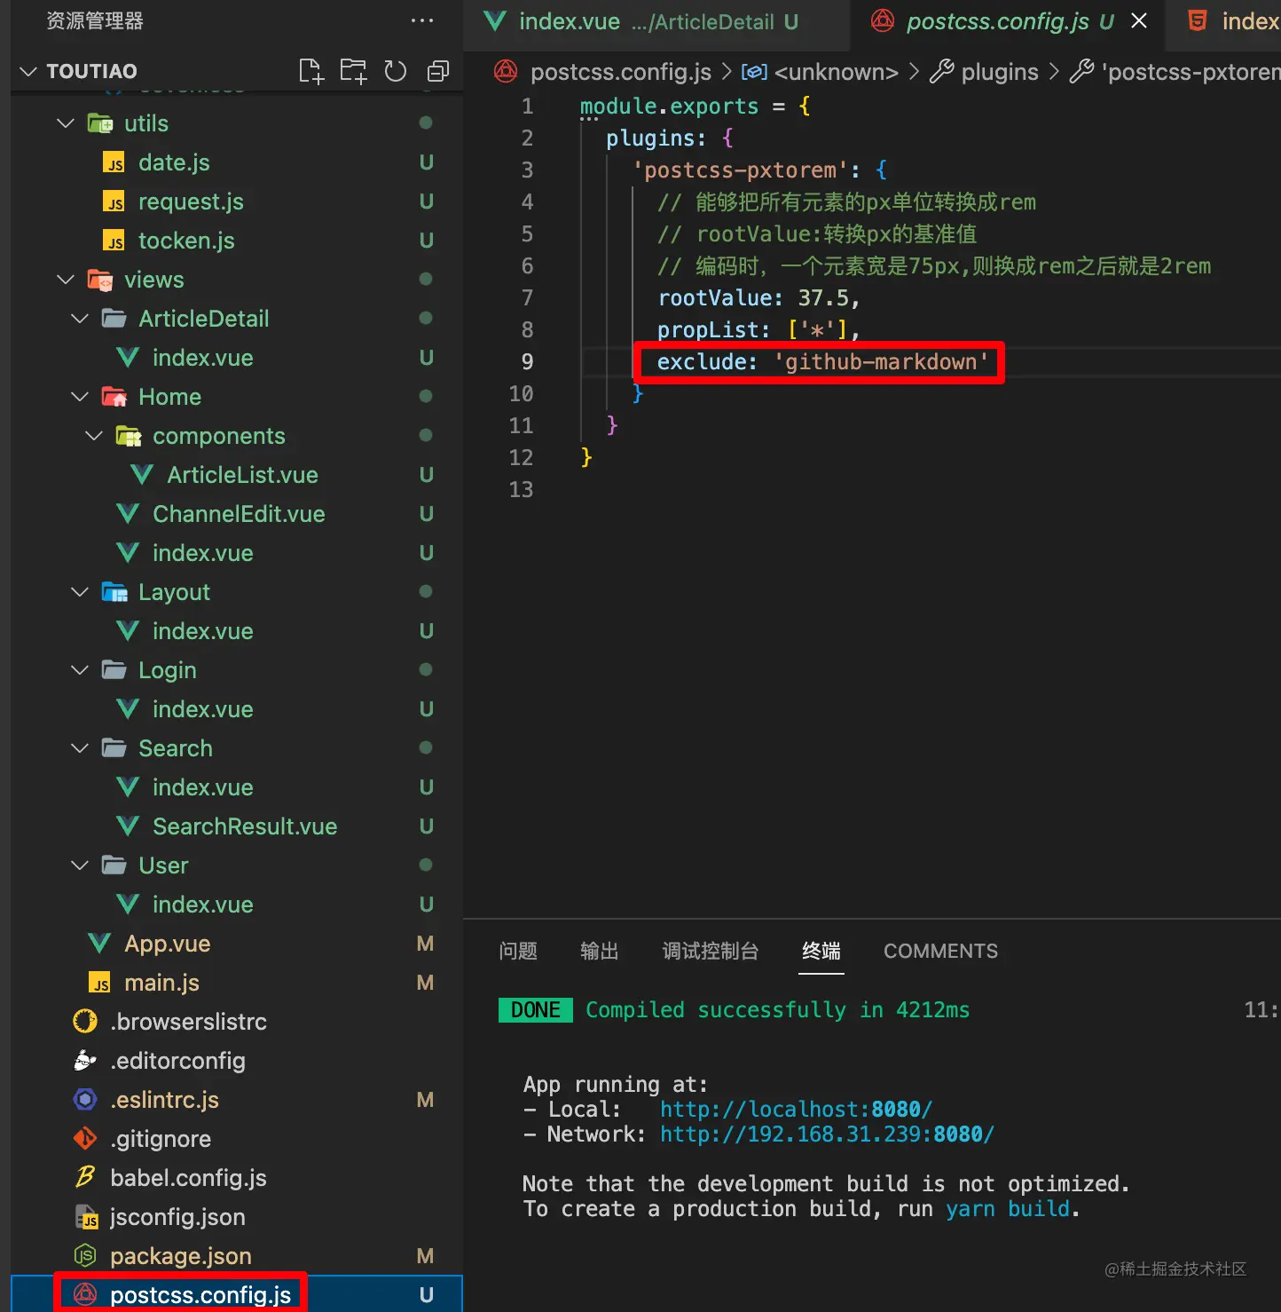The width and height of the screenshot is (1281, 1312).
Task: Open the 192.168.31.239:8080 network link
Action: click(x=827, y=1134)
